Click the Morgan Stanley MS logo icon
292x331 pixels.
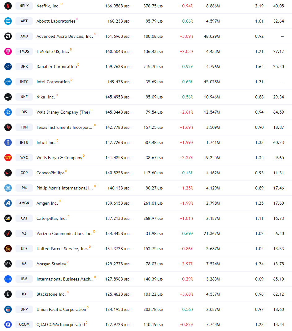(x=8, y=264)
